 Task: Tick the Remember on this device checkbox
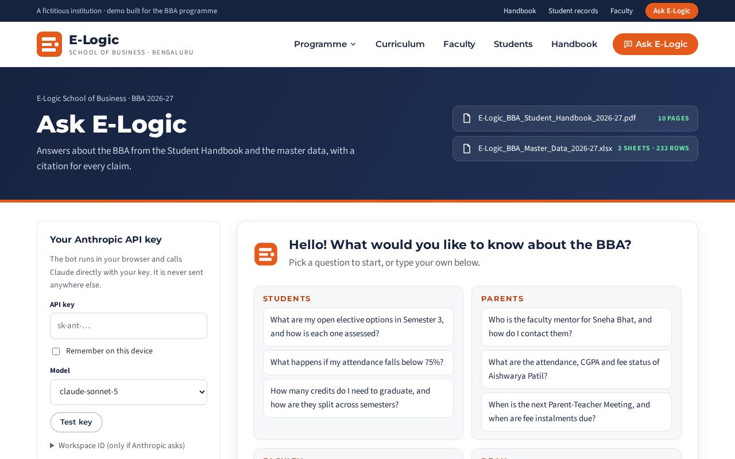[56, 351]
